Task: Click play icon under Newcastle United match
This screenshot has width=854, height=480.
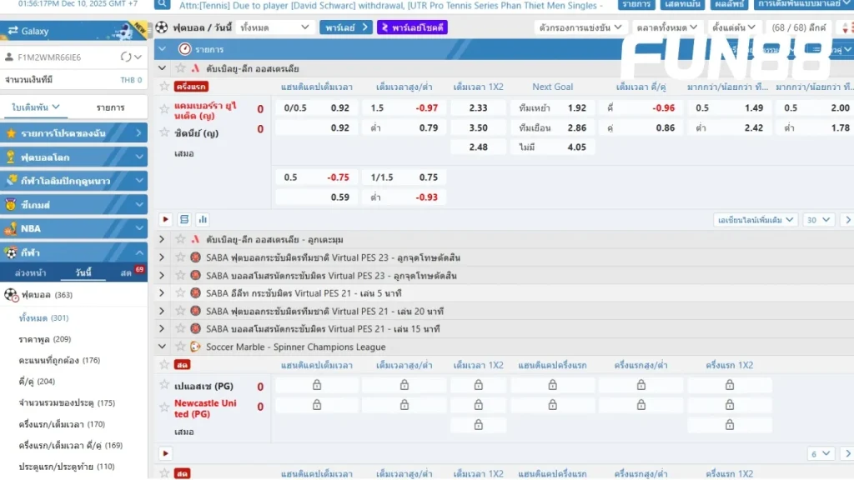Action: (x=166, y=453)
